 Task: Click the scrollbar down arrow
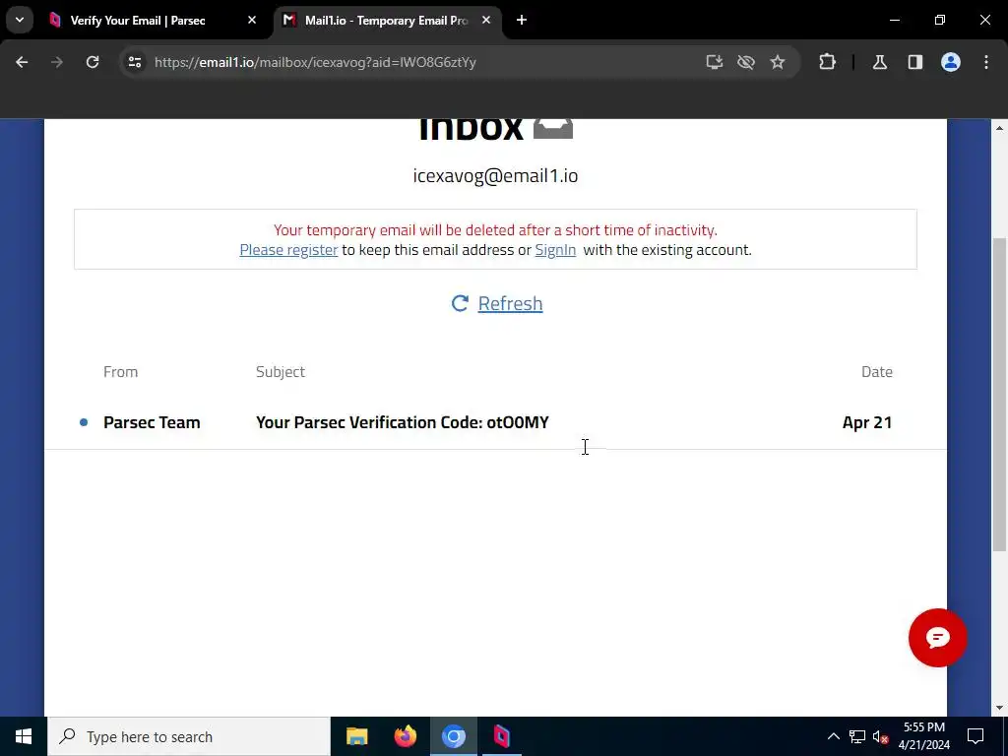click(999, 708)
